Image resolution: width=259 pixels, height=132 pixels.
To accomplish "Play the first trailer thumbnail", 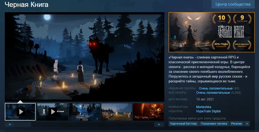I will coord(20,112).
